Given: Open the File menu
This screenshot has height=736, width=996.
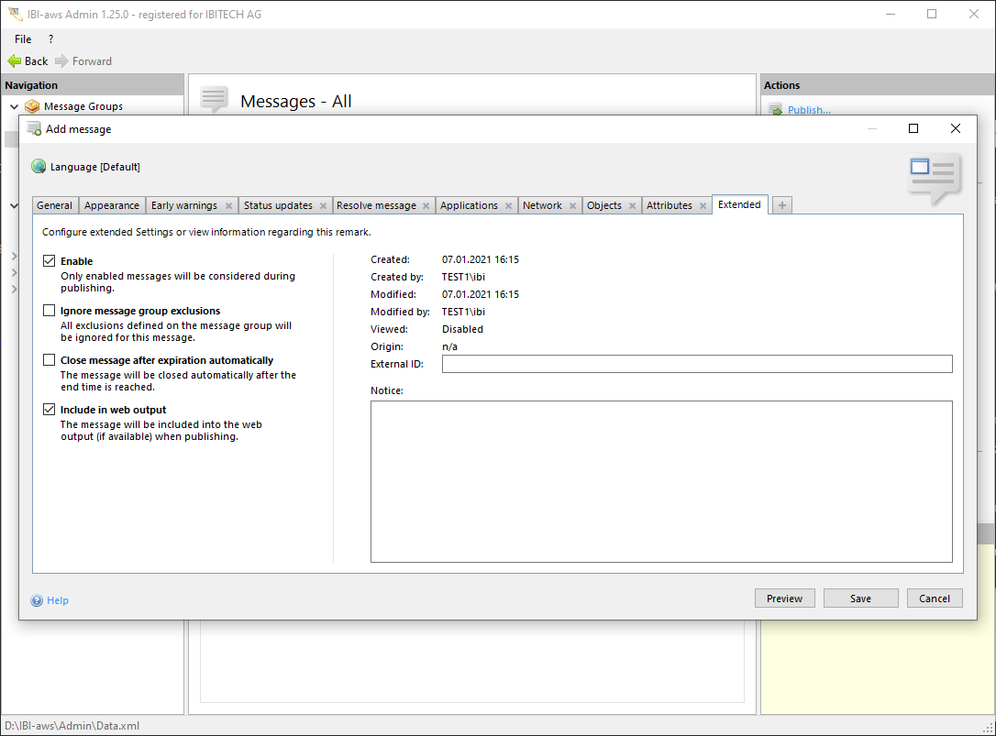Looking at the screenshot, I should coord(23,39).
